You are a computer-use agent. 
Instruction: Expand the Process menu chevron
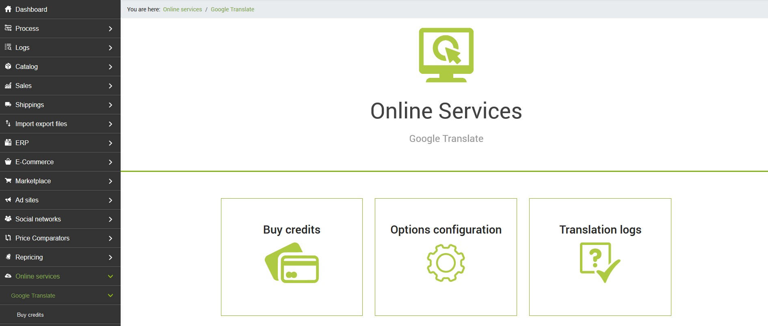(x=110, y=28)
